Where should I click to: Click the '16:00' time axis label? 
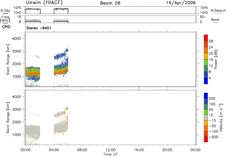[139, 150]
